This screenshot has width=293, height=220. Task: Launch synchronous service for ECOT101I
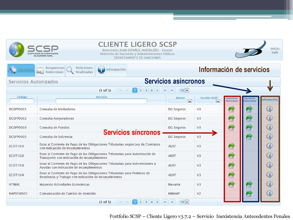[x=231, y=146]
